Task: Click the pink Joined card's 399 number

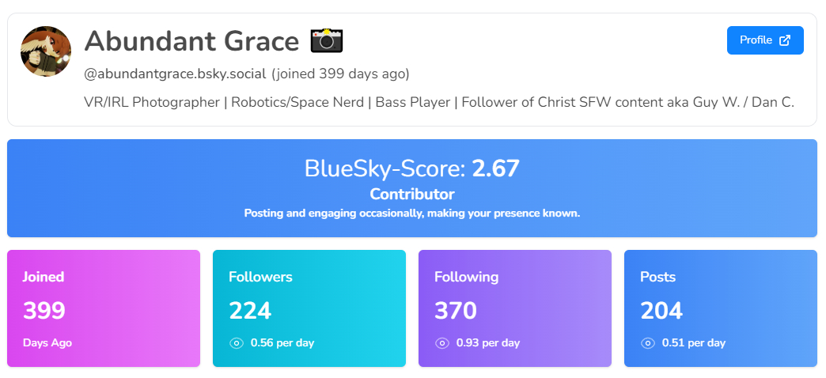Action: pyautogui.click(x=44, y=311)
